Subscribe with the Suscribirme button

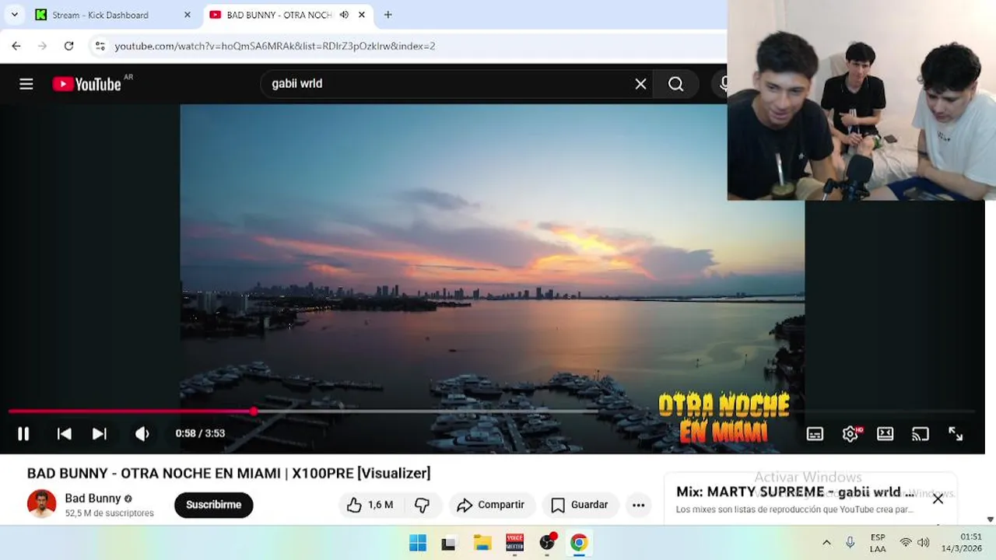pyautogui.click(x=213, y=505)
